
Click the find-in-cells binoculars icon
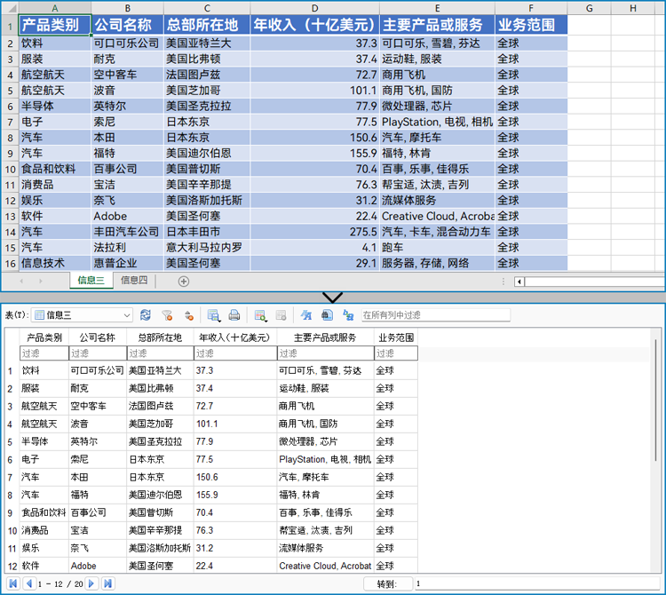(327, 315)
